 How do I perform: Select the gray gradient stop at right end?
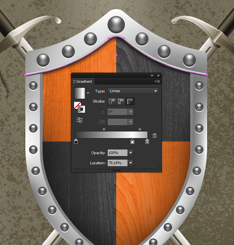(147, 141)
